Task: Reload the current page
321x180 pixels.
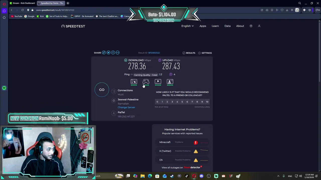Action: tap(23, 10)
